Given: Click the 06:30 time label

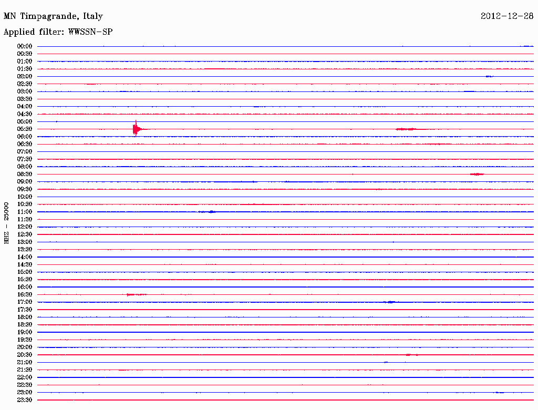Looking at the screenshot, I should (25, 144).
